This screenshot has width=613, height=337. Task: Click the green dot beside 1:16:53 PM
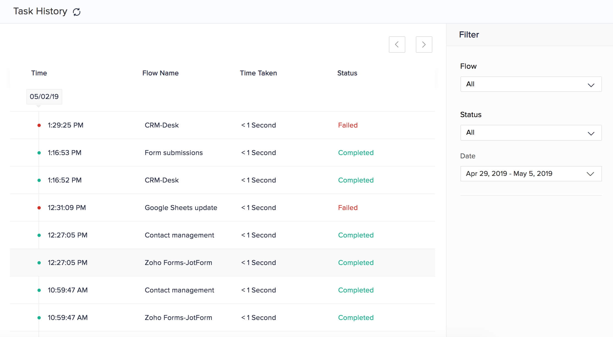39,153
